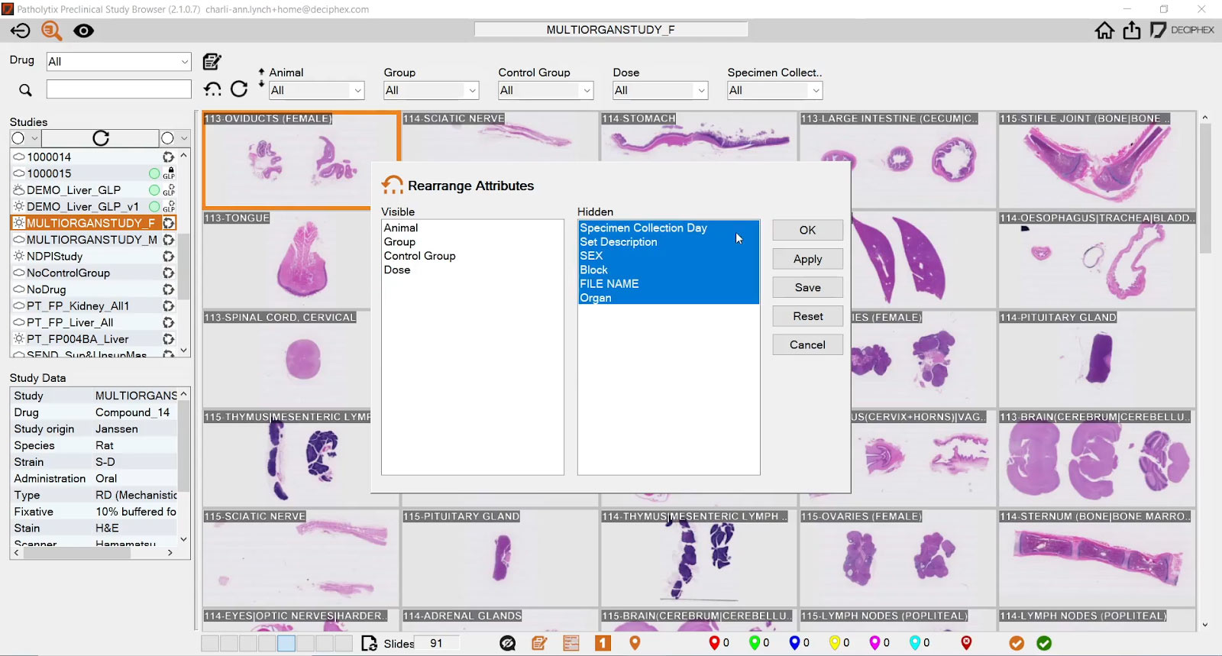
Task: Click the GLP lock icon for study 1000015
Action: (170, 173)
